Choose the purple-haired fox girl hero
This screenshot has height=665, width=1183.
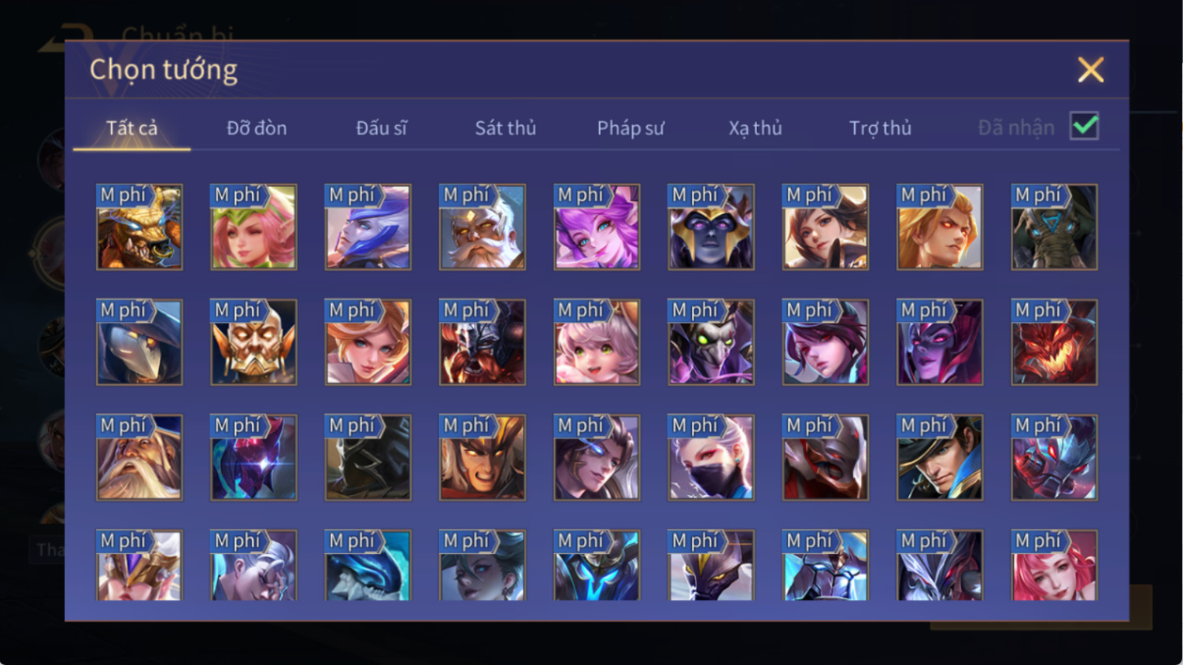pos(596,226)
